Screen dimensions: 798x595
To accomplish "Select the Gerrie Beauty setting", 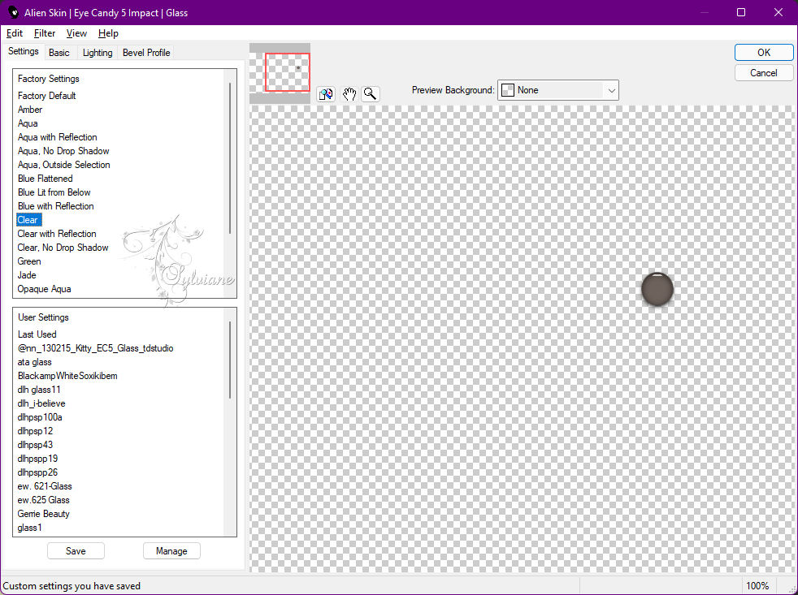I will (x=43, y=514).
